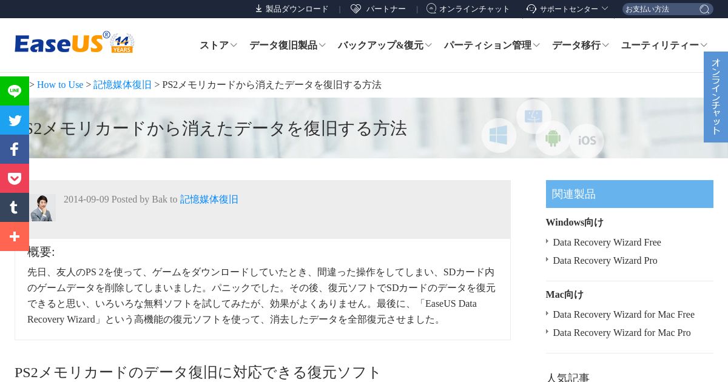Click the partner handshake icon
The image size is (728, 382).
click(x=356, y=8)
